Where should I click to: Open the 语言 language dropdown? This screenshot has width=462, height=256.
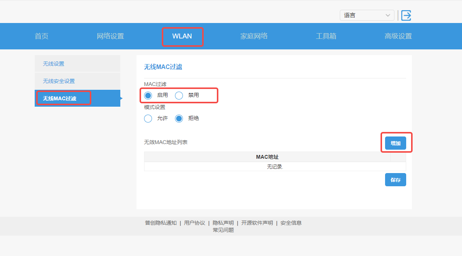[x=367, y=15]
